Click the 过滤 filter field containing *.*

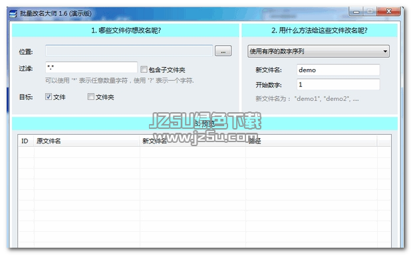point(91,67)
